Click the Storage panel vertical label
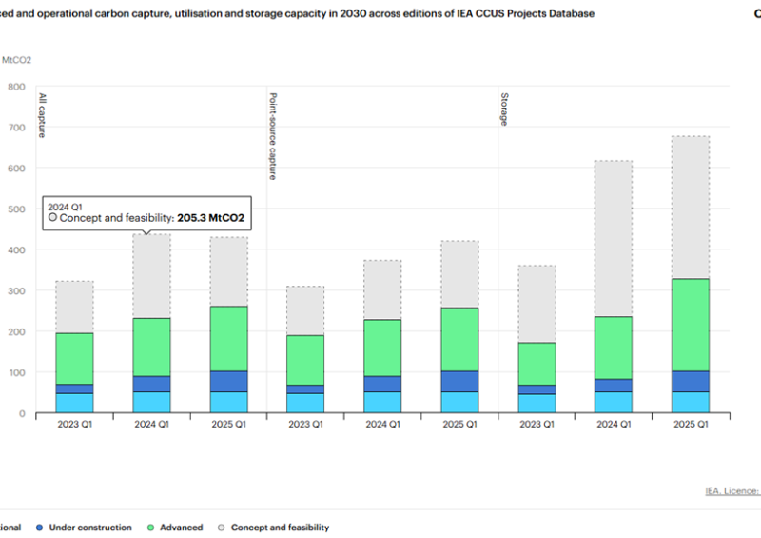Screen dimensions: 761x538 point(506,109)
